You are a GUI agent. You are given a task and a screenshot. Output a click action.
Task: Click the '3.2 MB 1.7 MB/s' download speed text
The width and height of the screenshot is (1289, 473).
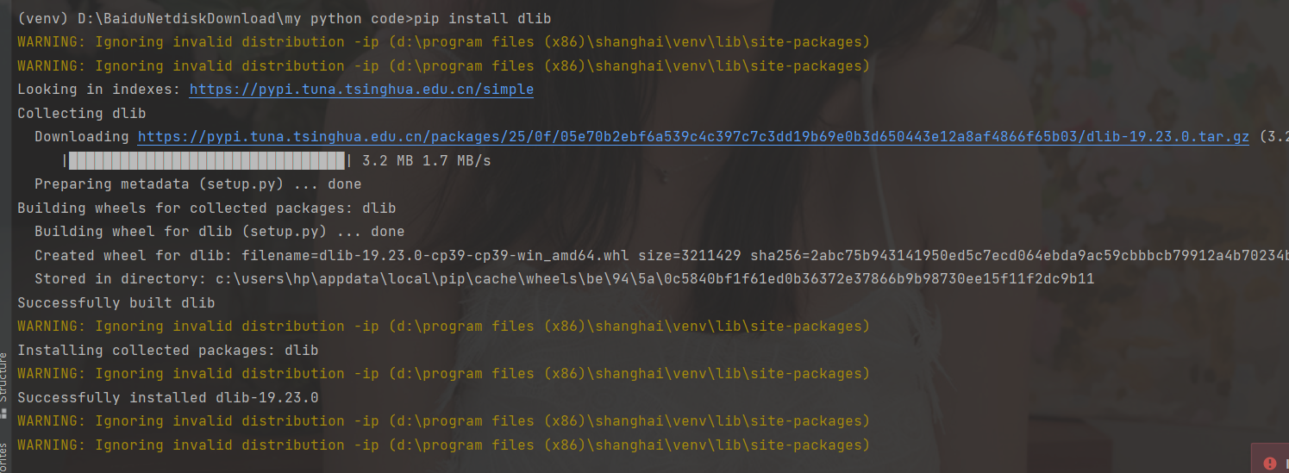click(427, 160)
